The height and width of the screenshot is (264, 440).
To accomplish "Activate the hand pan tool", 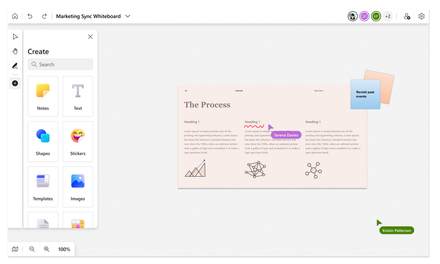I will click(x=15, y=51).
